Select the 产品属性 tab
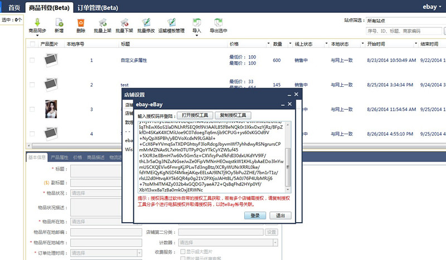Viewport: 446px width, 260px height. (x=60, y=157)
